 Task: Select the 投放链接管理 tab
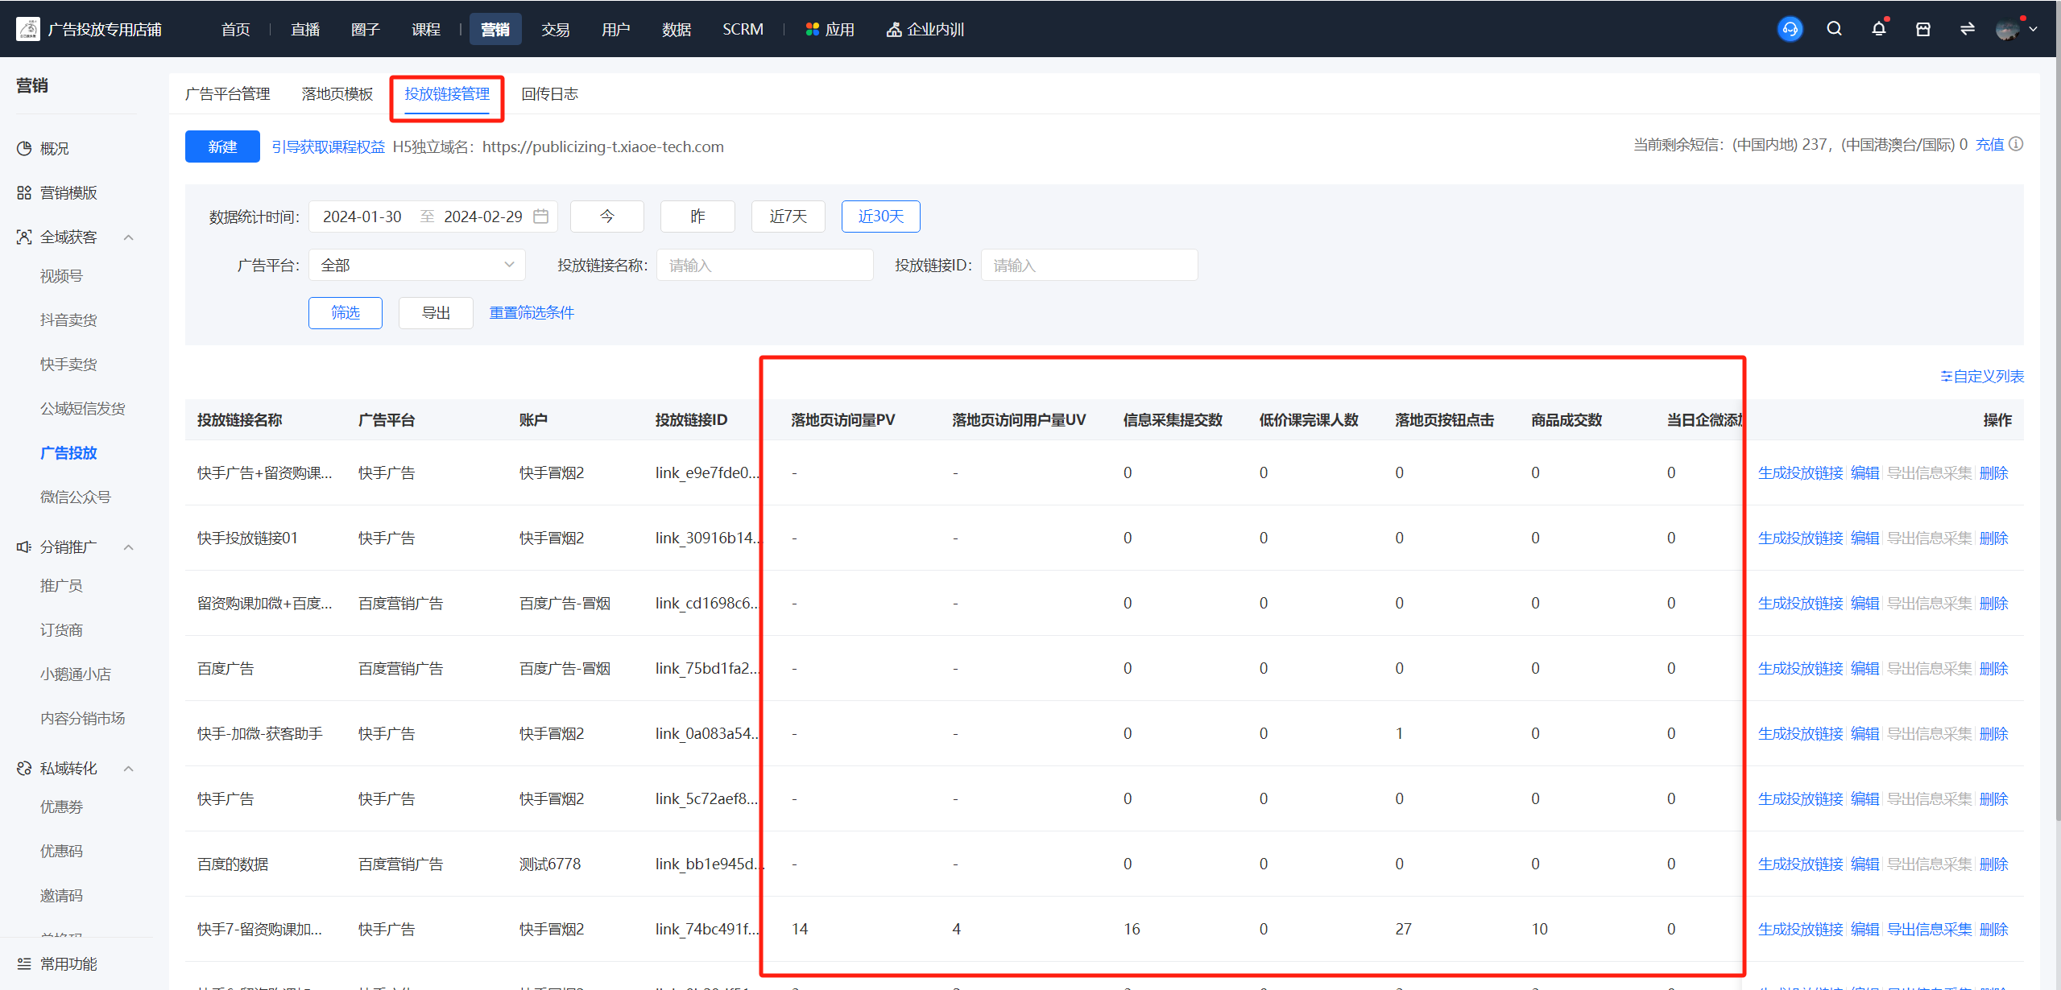[x=447, y=94]
